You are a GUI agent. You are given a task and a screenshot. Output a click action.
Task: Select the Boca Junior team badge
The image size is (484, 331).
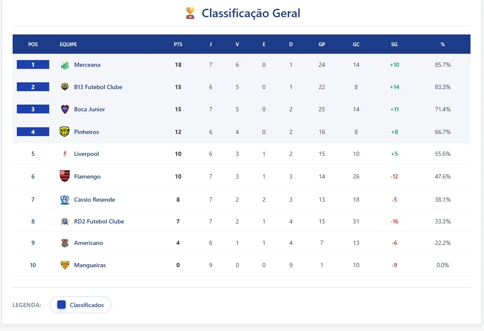tap(64, 109)
